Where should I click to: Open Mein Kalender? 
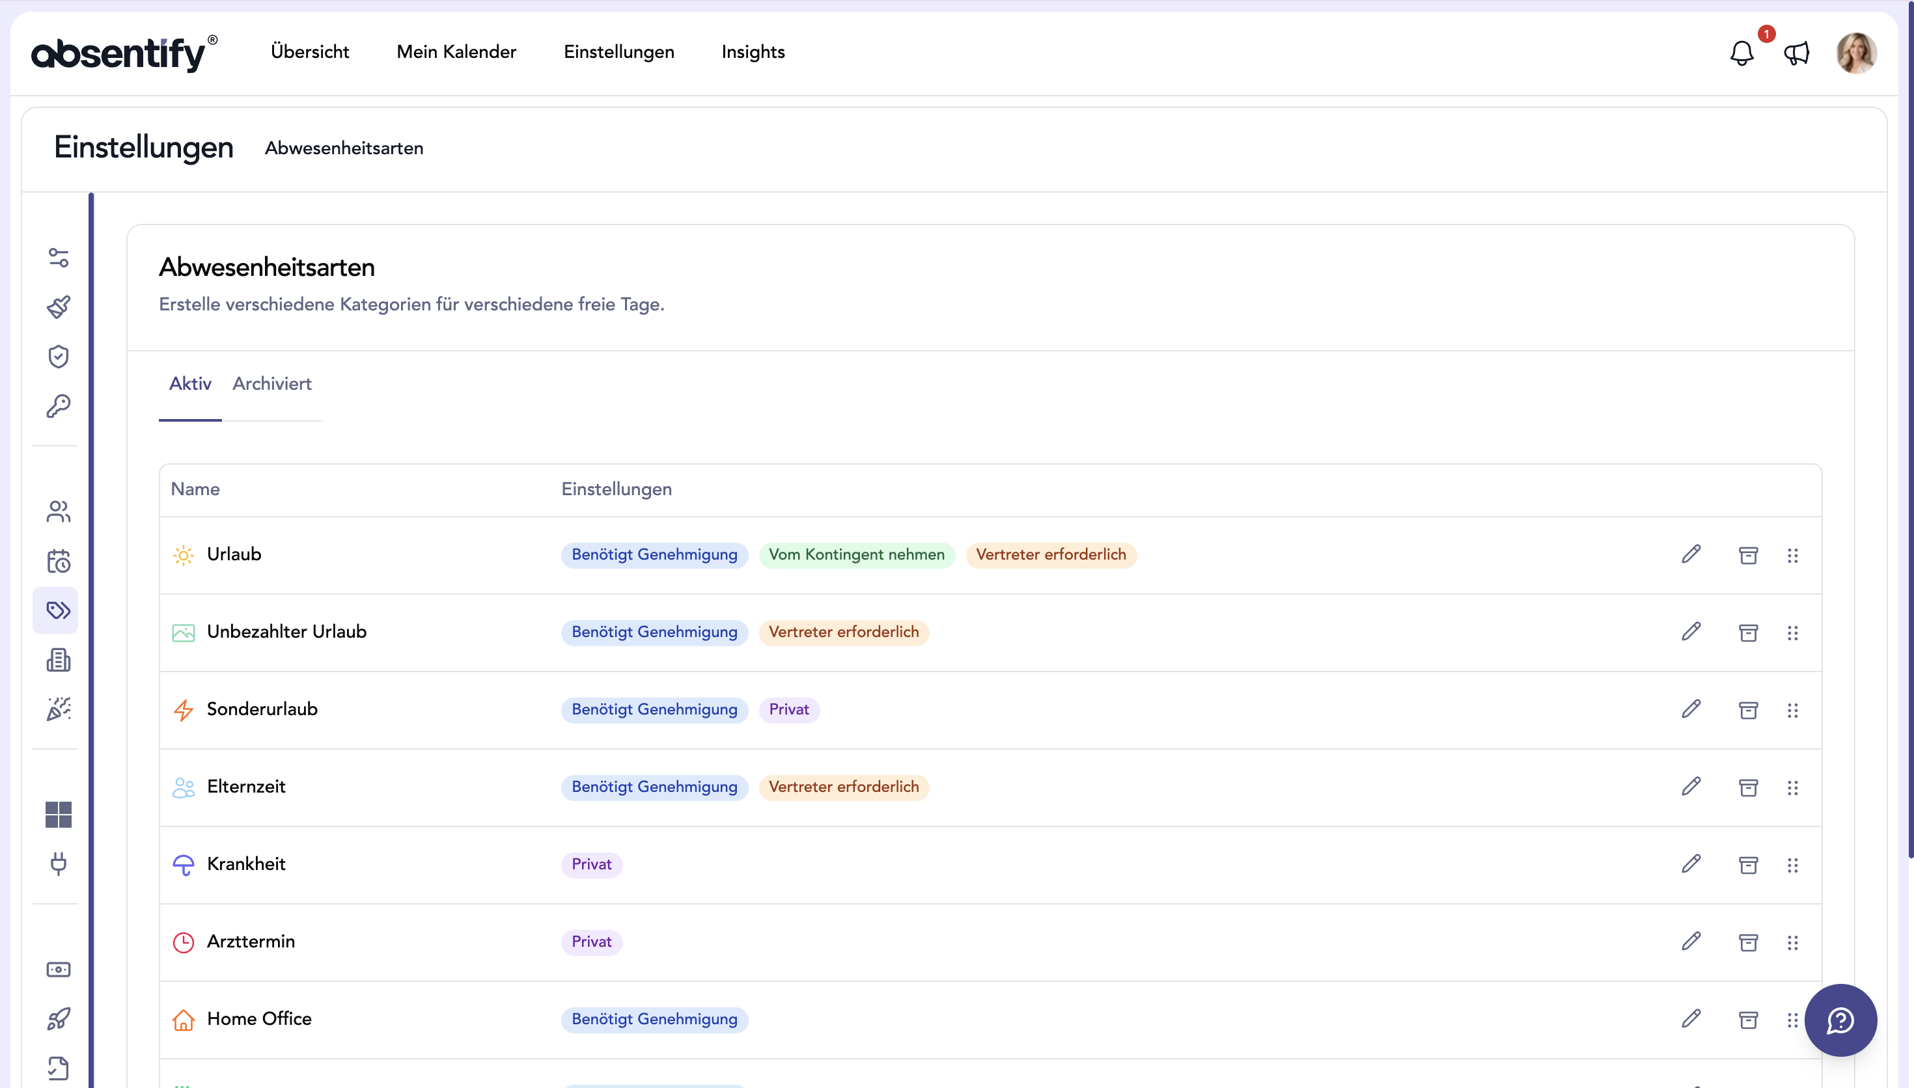tap(456, 51)
